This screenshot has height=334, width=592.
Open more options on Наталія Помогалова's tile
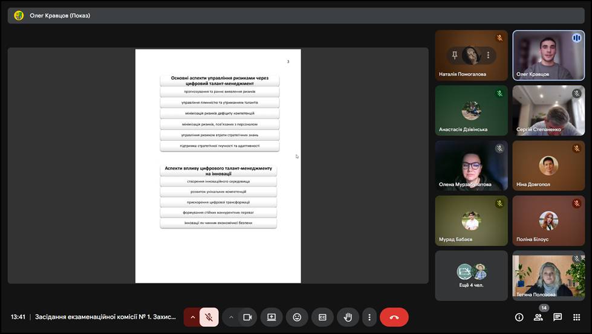click(487, 56)
